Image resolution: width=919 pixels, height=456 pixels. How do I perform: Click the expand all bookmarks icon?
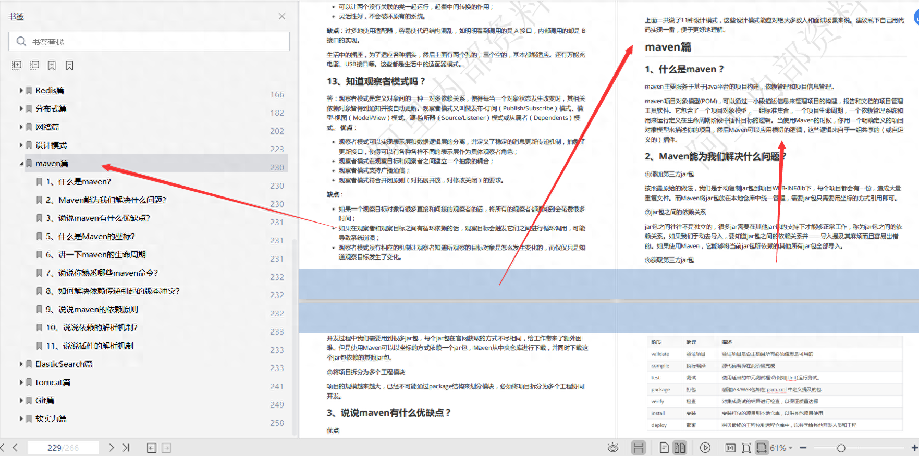(17, 65)
